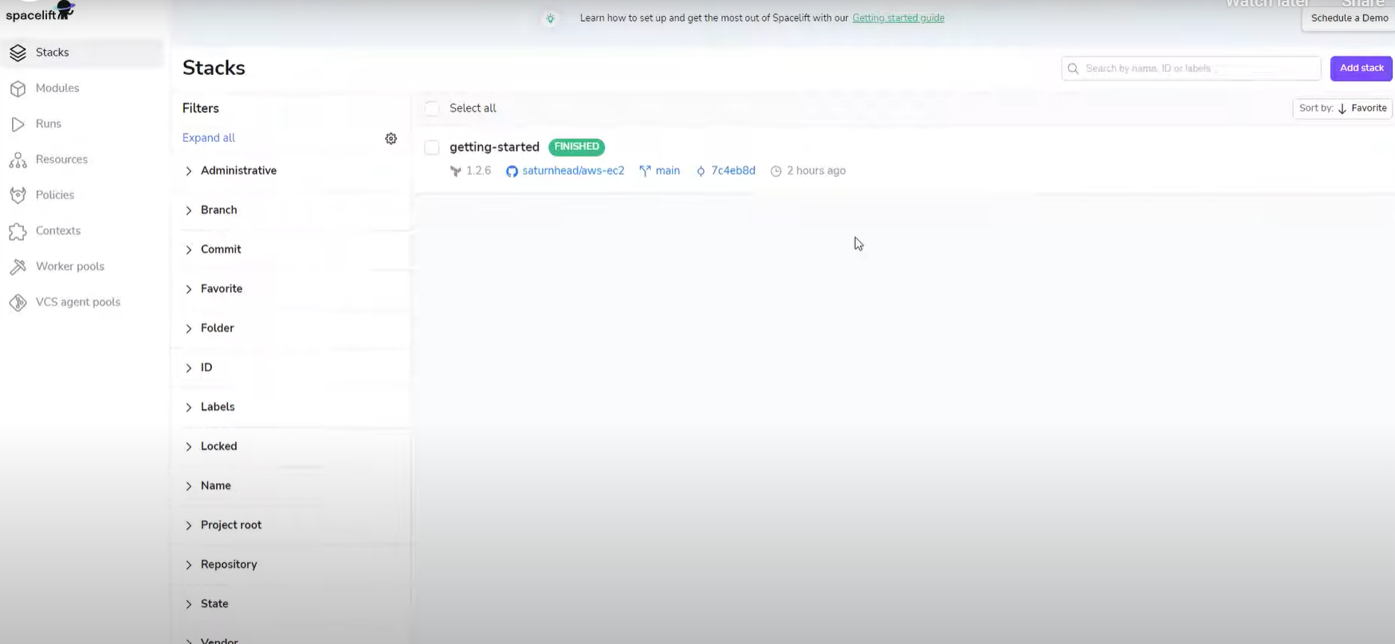Click the Terraform version icon beside 1.2.6

[x=455, y=171]
